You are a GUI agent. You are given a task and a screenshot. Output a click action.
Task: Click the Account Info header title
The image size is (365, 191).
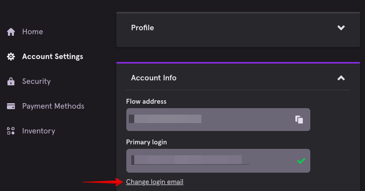[154, 78]
